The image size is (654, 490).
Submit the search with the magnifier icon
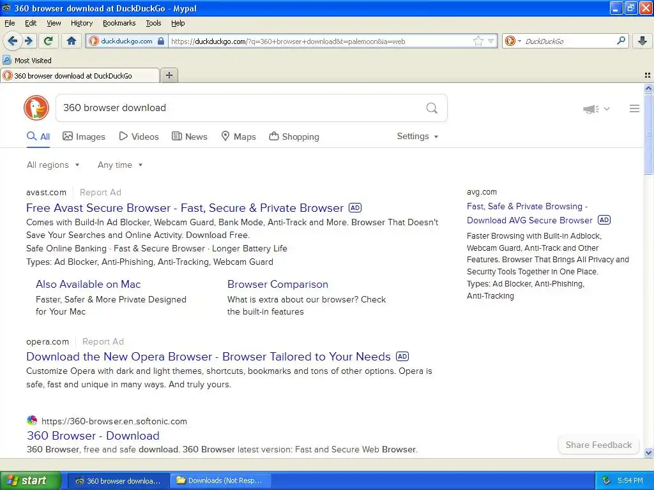[x=432, y=108]
